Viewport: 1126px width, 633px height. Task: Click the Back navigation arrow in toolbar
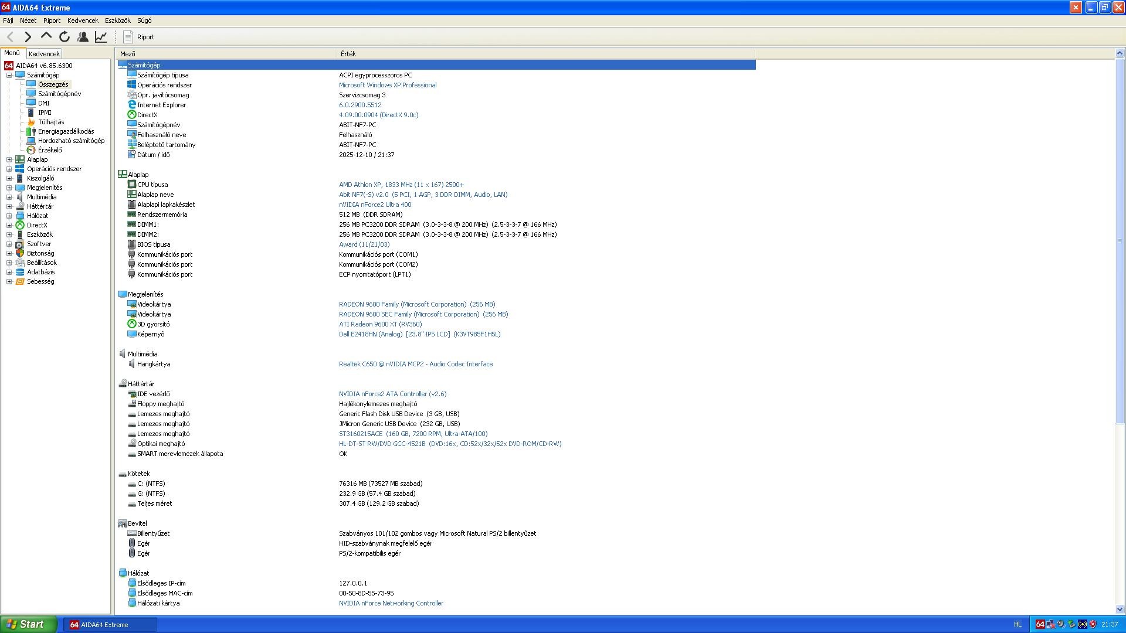[10, 37]
